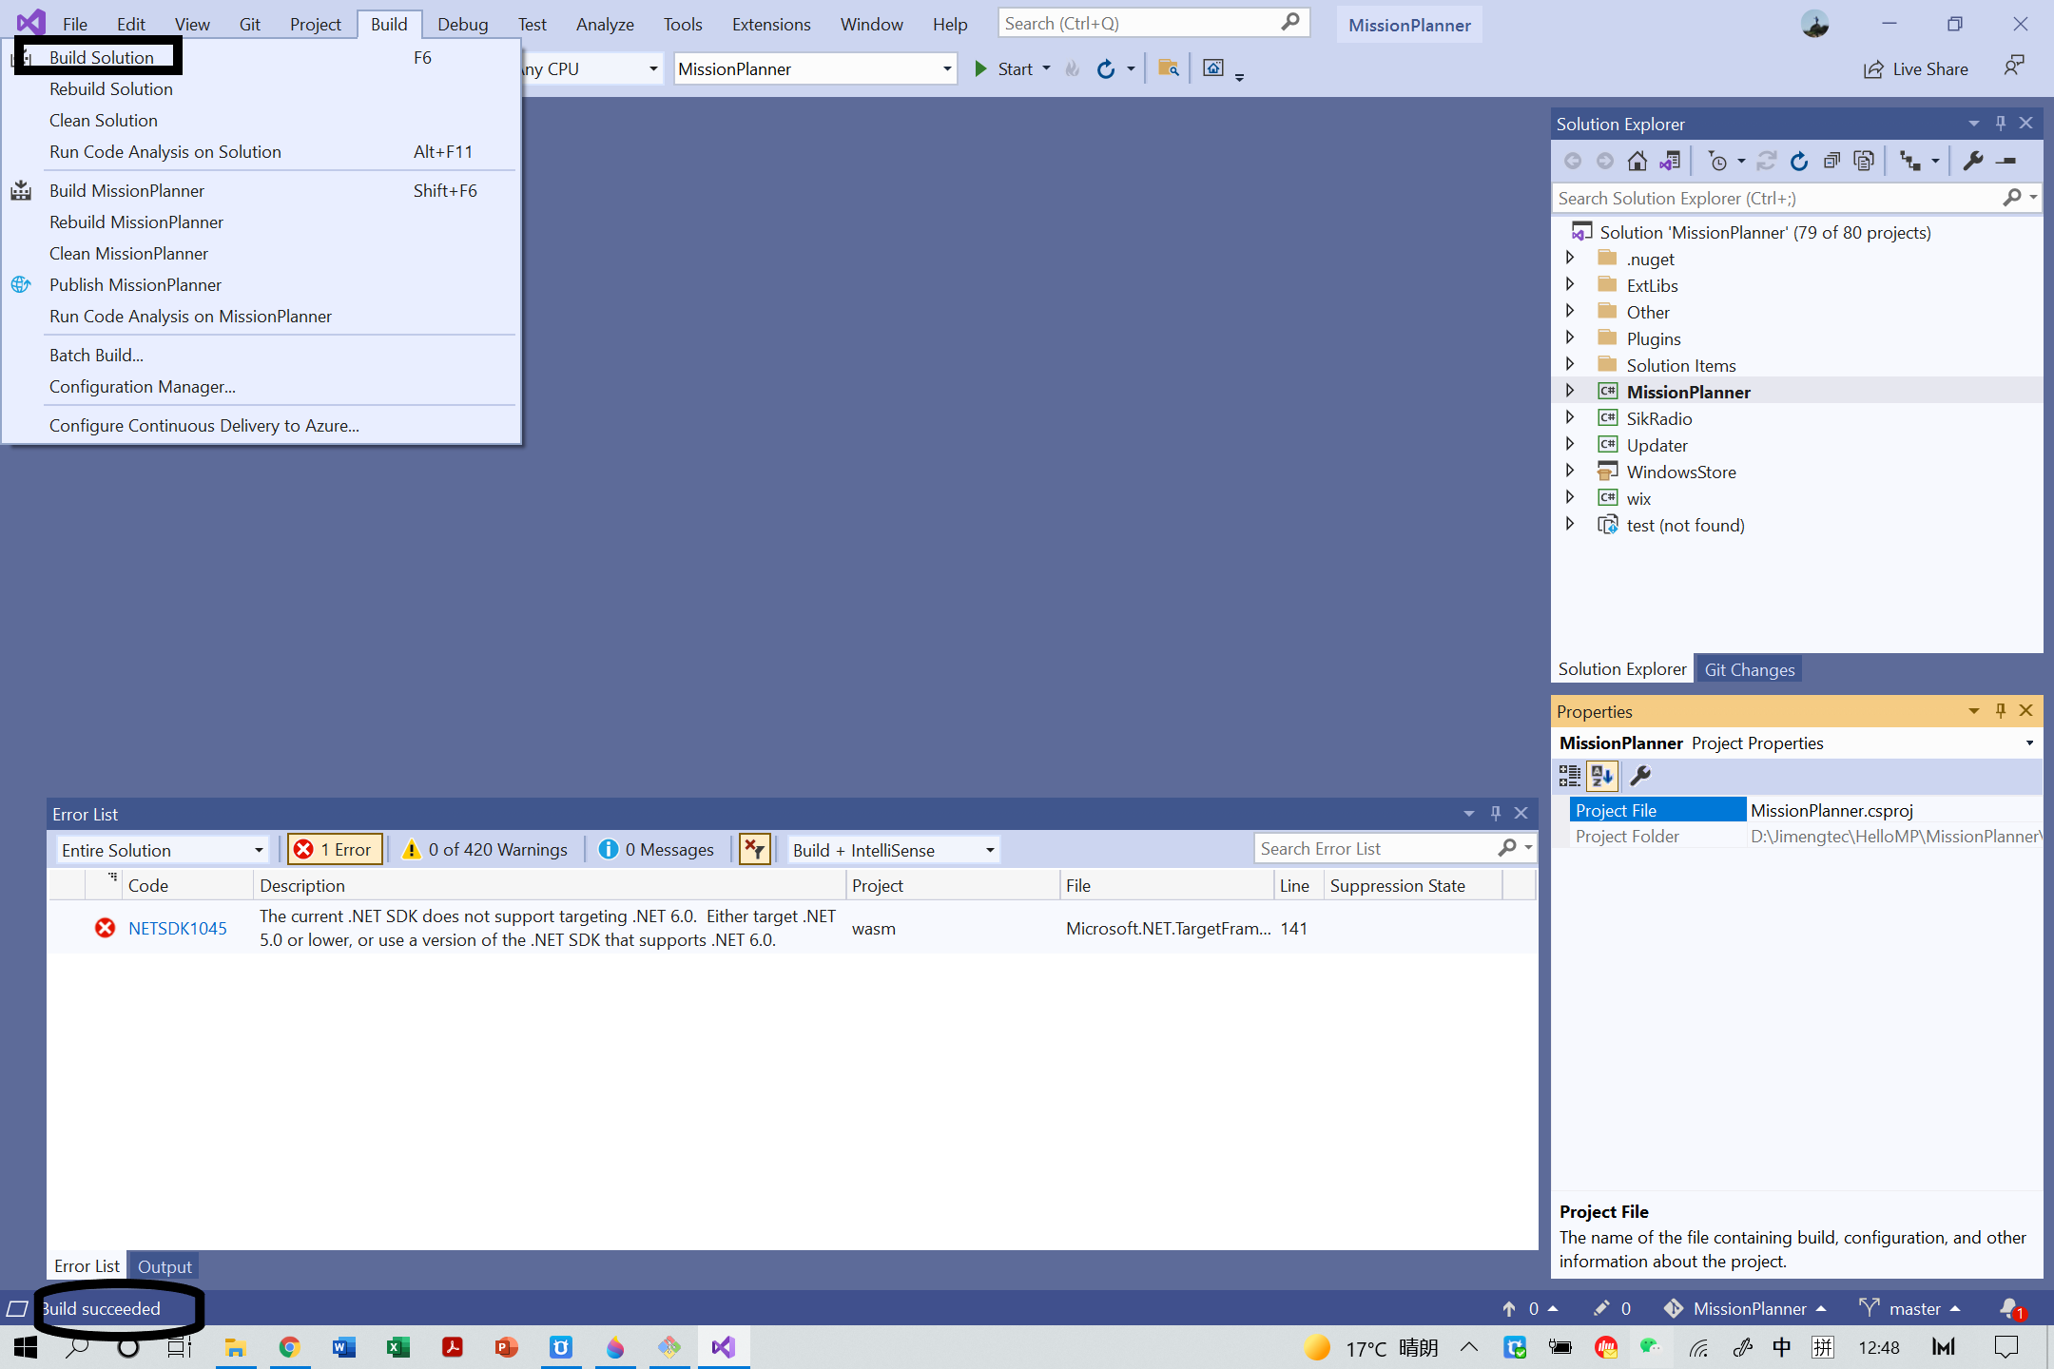Toggle the 0 Messages filter
The image size is (2054, 1369).
(656, 849)
